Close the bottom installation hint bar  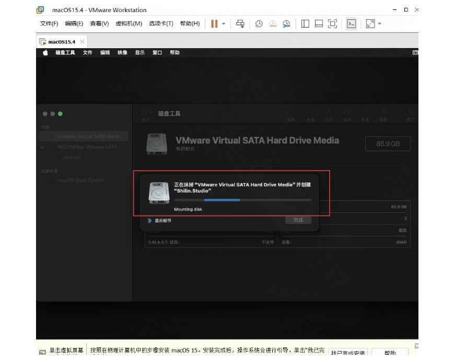tap(416, 346)
